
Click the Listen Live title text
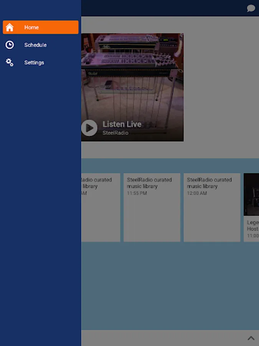tap(122, 124)
